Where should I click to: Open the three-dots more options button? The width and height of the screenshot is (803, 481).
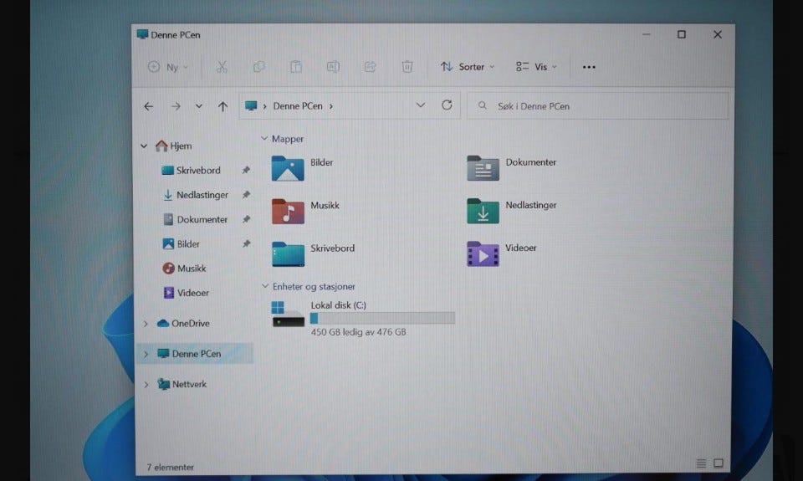[x=589, y=67]
